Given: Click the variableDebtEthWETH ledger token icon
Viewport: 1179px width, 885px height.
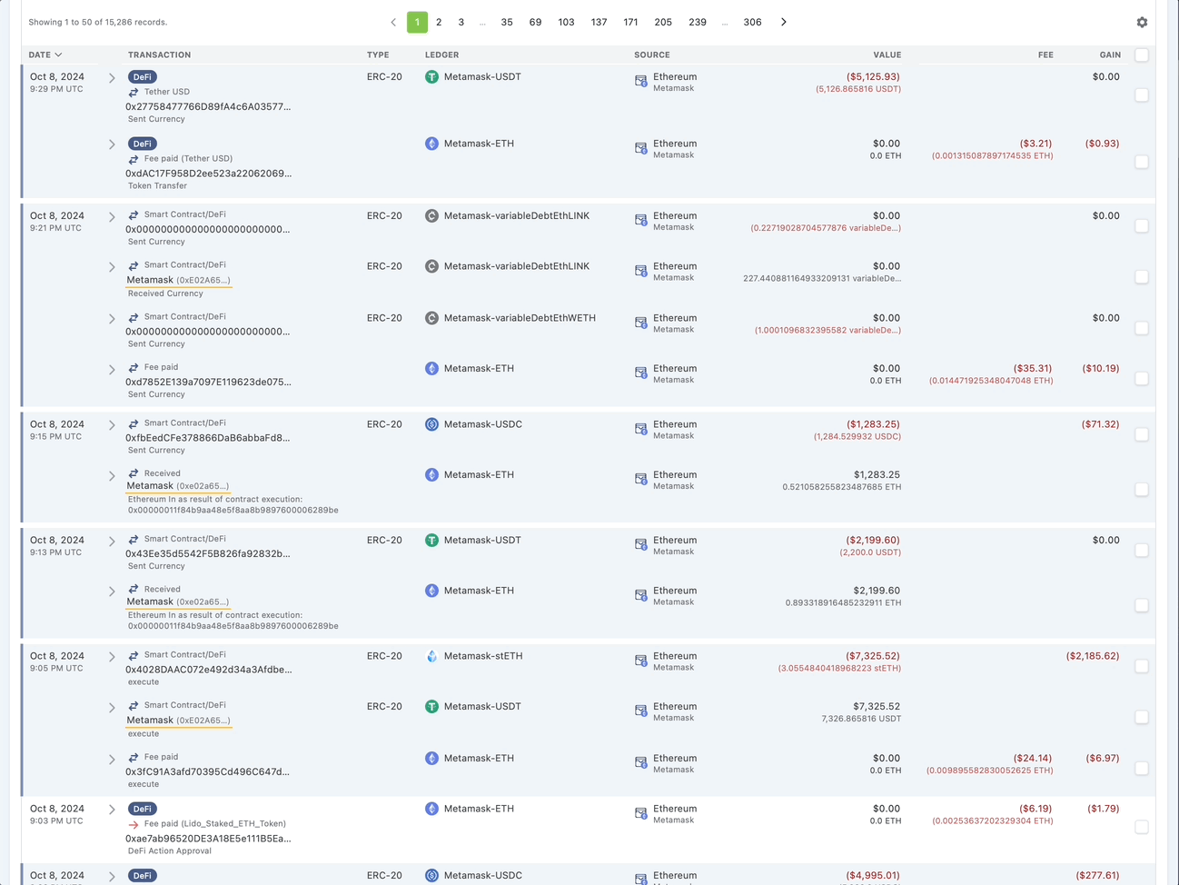Looking at the screenshot, I should point(431,318).
